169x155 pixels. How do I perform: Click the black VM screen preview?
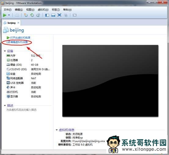point(110,81)
